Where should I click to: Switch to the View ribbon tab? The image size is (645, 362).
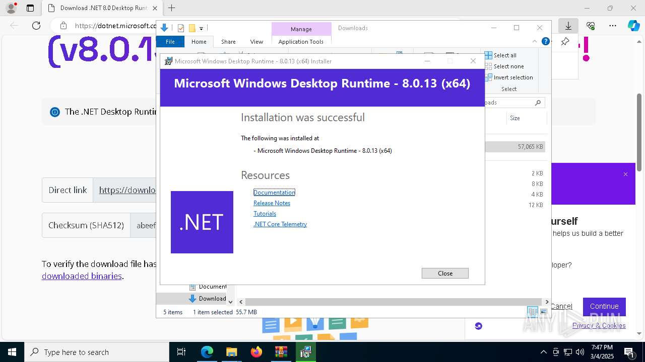tap(256, 42)
